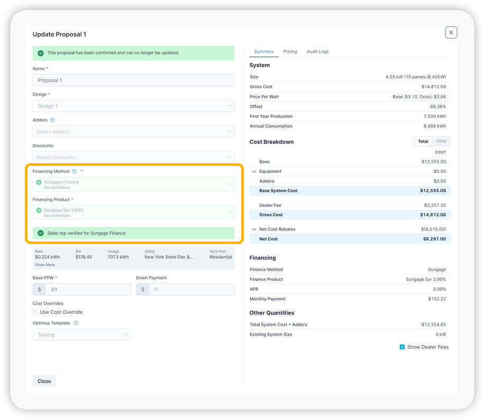484x419 pixels.
Task: Switch to the Pricing tab
Action: coord(290,51)
